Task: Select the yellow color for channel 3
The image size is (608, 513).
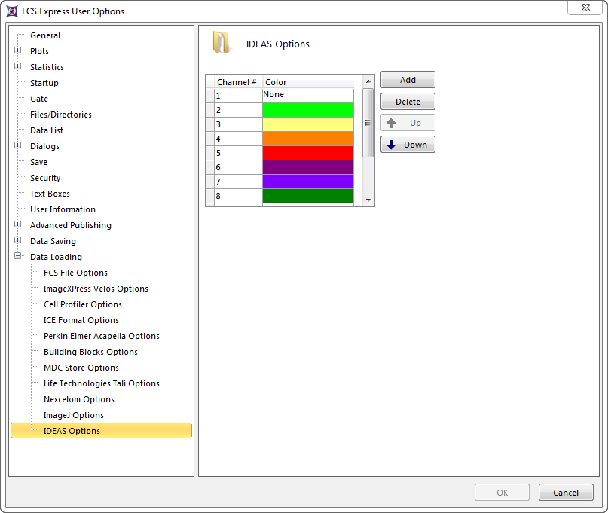Action: [308, 124]
